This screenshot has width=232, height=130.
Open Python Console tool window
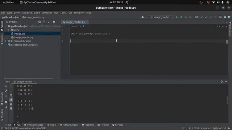point(69,125)
